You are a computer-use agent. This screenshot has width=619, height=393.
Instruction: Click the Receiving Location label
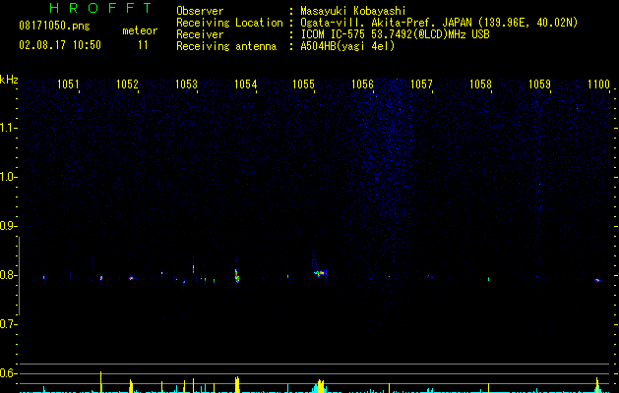pyautogui.click(x=229, y=23)
